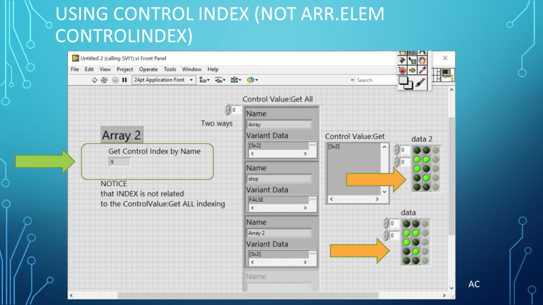This screenshot has width=543, height=305.
Task: Expand the Reorder dropdown in the toolbar
Action: click(252, 80)
